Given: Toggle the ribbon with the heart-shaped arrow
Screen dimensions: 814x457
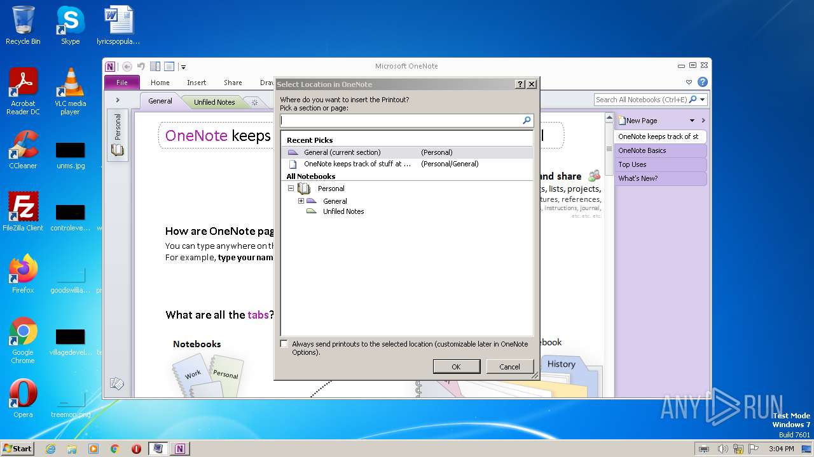Looking at the screenshot, I should pyautogui.click(x=689, y=82).
